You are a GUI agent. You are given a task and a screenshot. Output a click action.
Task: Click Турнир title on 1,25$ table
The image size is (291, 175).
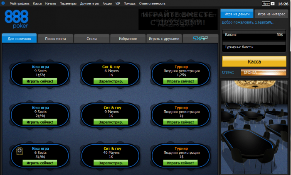point(181,67)
